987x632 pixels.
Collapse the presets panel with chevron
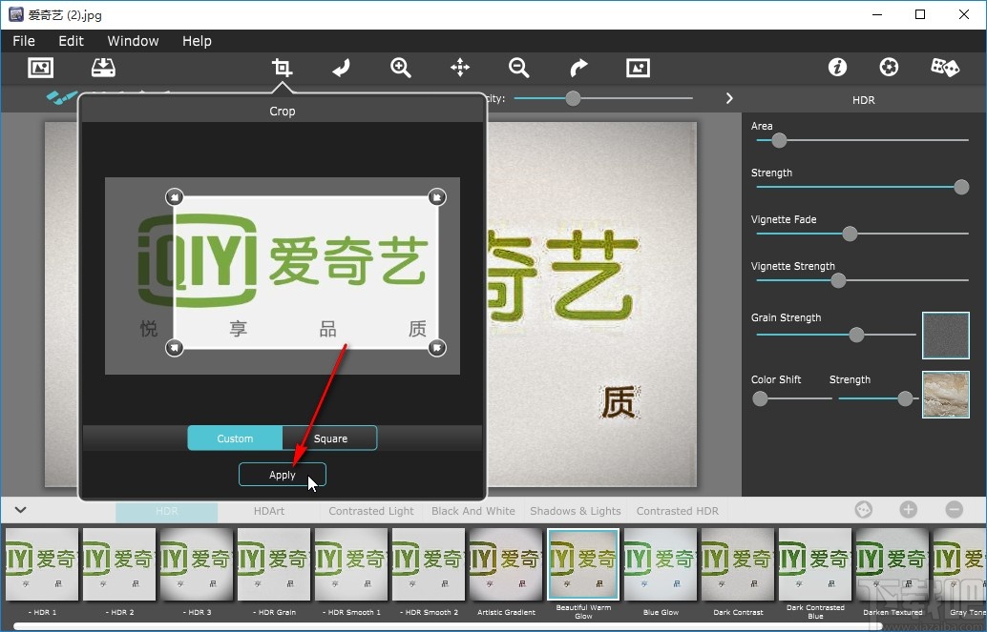tap(20, 511)
